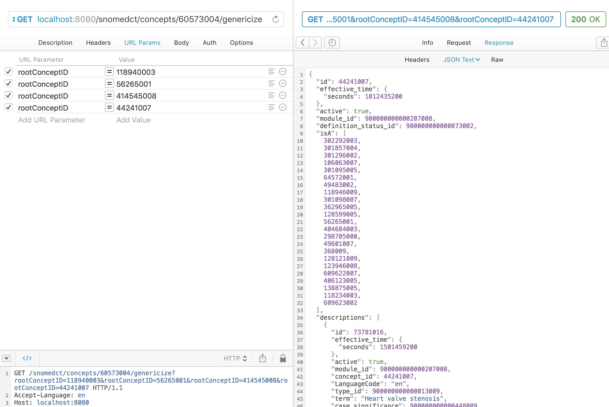
Task: Click export icon next to HTTP selector
Action: point(262,358)
